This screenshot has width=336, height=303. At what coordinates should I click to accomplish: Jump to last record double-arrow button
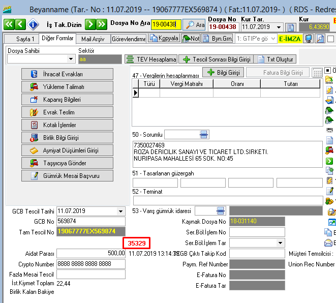(102, 24)
